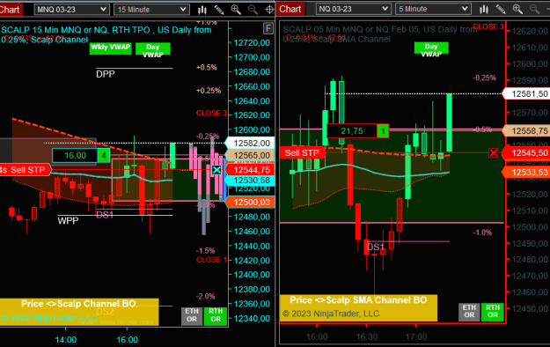Open the 15 Minute interval dropdown
The image size is (550, 347).
[x=151, y=10]
